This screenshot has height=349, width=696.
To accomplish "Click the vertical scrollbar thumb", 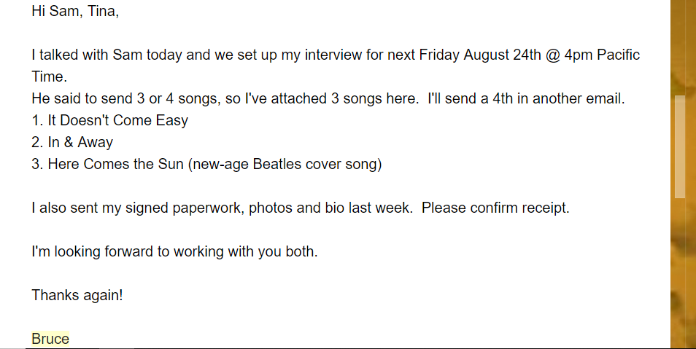I will coord(679,146).
